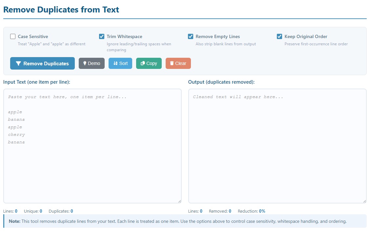This screenshot has height=232, width=370.
Task: Click the input textarea resize grip
Action: pyautogui.click(x=179, y=201)
